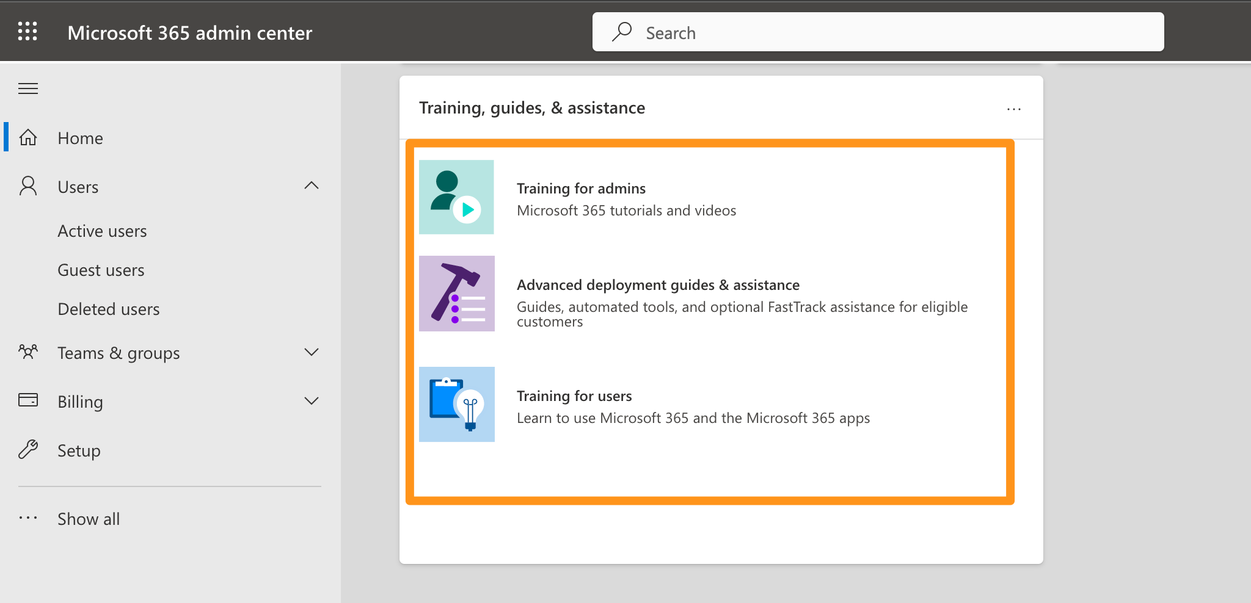Click the search magnifier icon
1251x603 pixels.
[x=622, y=32]
